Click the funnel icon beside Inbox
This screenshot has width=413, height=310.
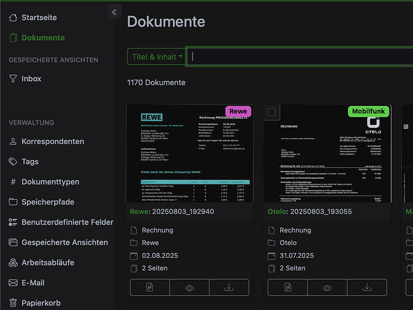pyautogui.click(x=13, y=79)
